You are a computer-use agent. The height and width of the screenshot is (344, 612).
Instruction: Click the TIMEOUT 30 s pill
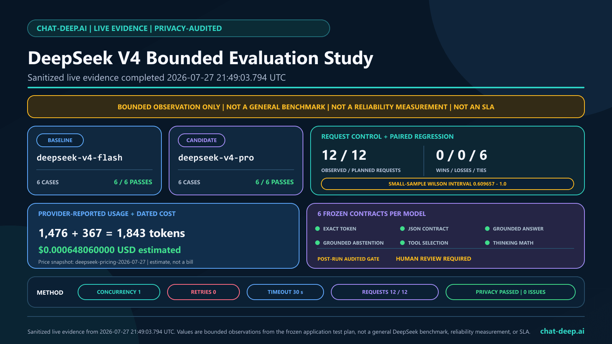285,292
